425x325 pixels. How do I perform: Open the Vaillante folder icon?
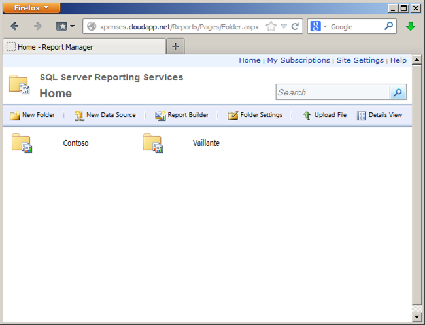point(153,143)
